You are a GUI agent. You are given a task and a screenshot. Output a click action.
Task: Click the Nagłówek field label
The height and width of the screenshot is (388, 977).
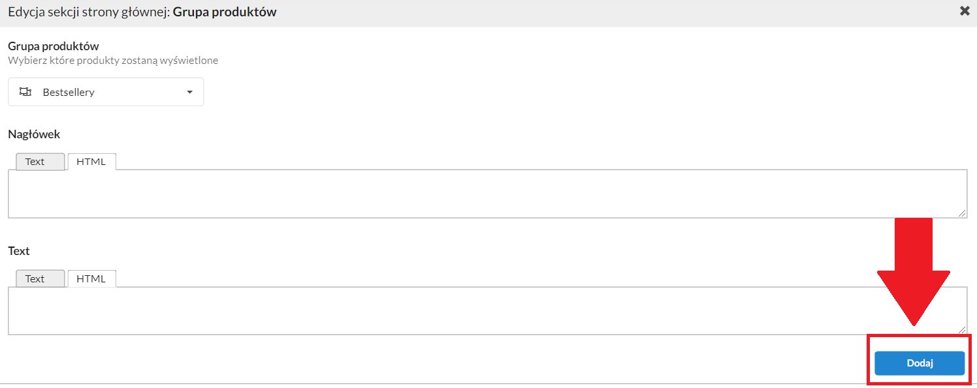pos(34,134)
